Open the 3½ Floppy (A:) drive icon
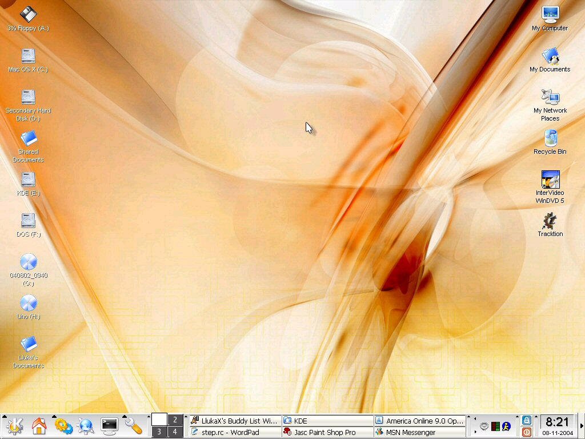This screenshot has width=585, height=439. click(28, 15)
